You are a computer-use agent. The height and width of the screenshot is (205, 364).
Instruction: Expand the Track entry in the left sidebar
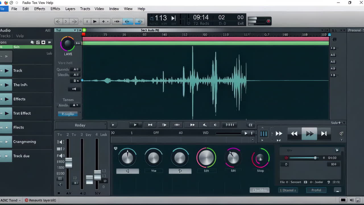click(x=6, y=71)
